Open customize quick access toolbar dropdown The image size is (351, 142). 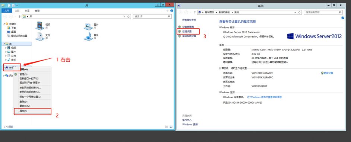pyautogui.click(x=17, y=5)
